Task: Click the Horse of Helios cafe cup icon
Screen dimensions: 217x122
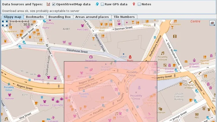Action: click(181, 84)
